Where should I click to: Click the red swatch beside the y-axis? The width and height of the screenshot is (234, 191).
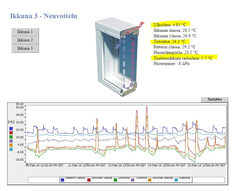pos(11,133)
